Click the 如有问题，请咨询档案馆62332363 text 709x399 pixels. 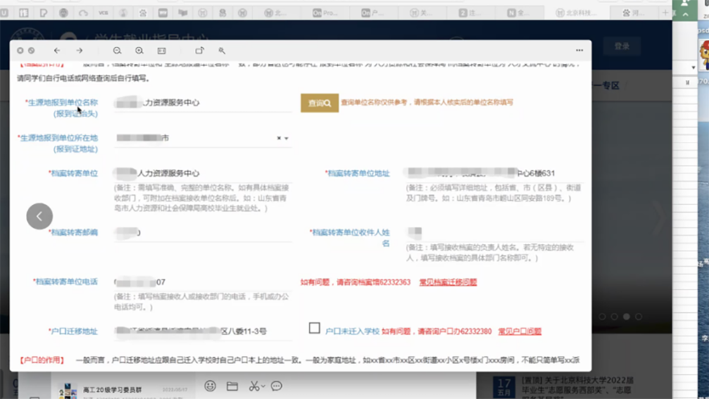click(x=355, y=282)
